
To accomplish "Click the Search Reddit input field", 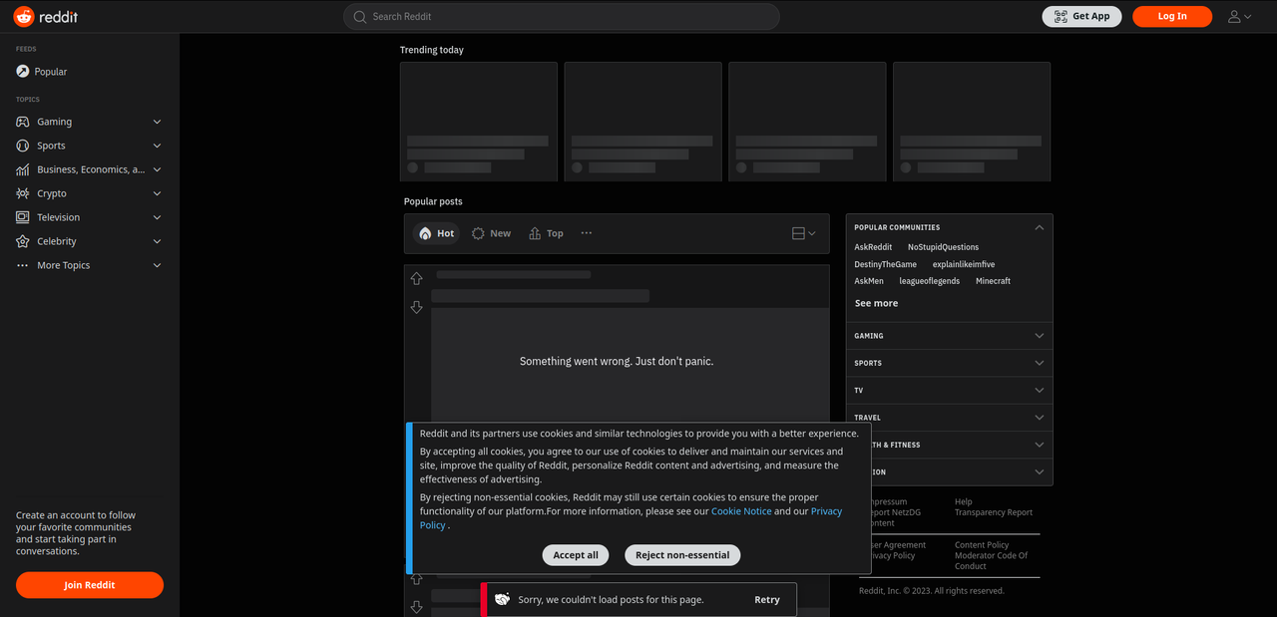I will pos(562,16).
